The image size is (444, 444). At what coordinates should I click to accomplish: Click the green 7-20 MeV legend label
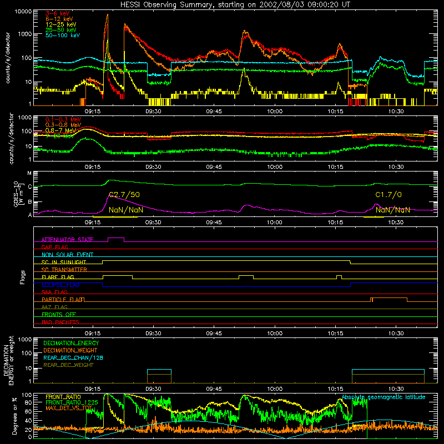[x=59, y=136]
